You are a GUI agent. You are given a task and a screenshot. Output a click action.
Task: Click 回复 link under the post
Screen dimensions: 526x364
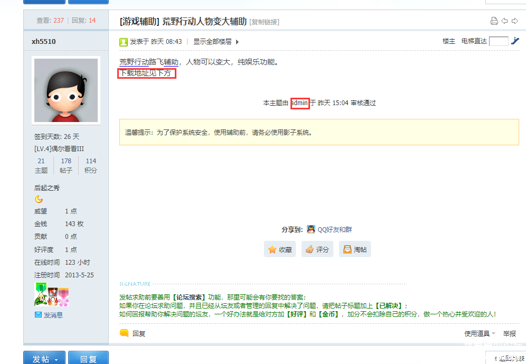click(x=139, y=333)
